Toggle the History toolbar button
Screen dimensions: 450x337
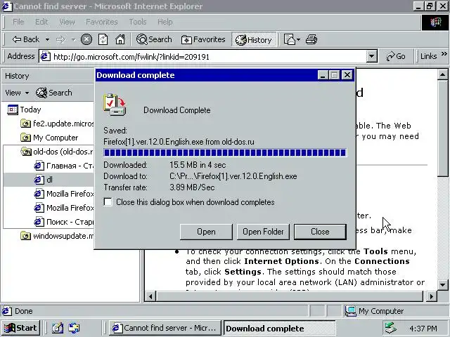click(254, 40)
